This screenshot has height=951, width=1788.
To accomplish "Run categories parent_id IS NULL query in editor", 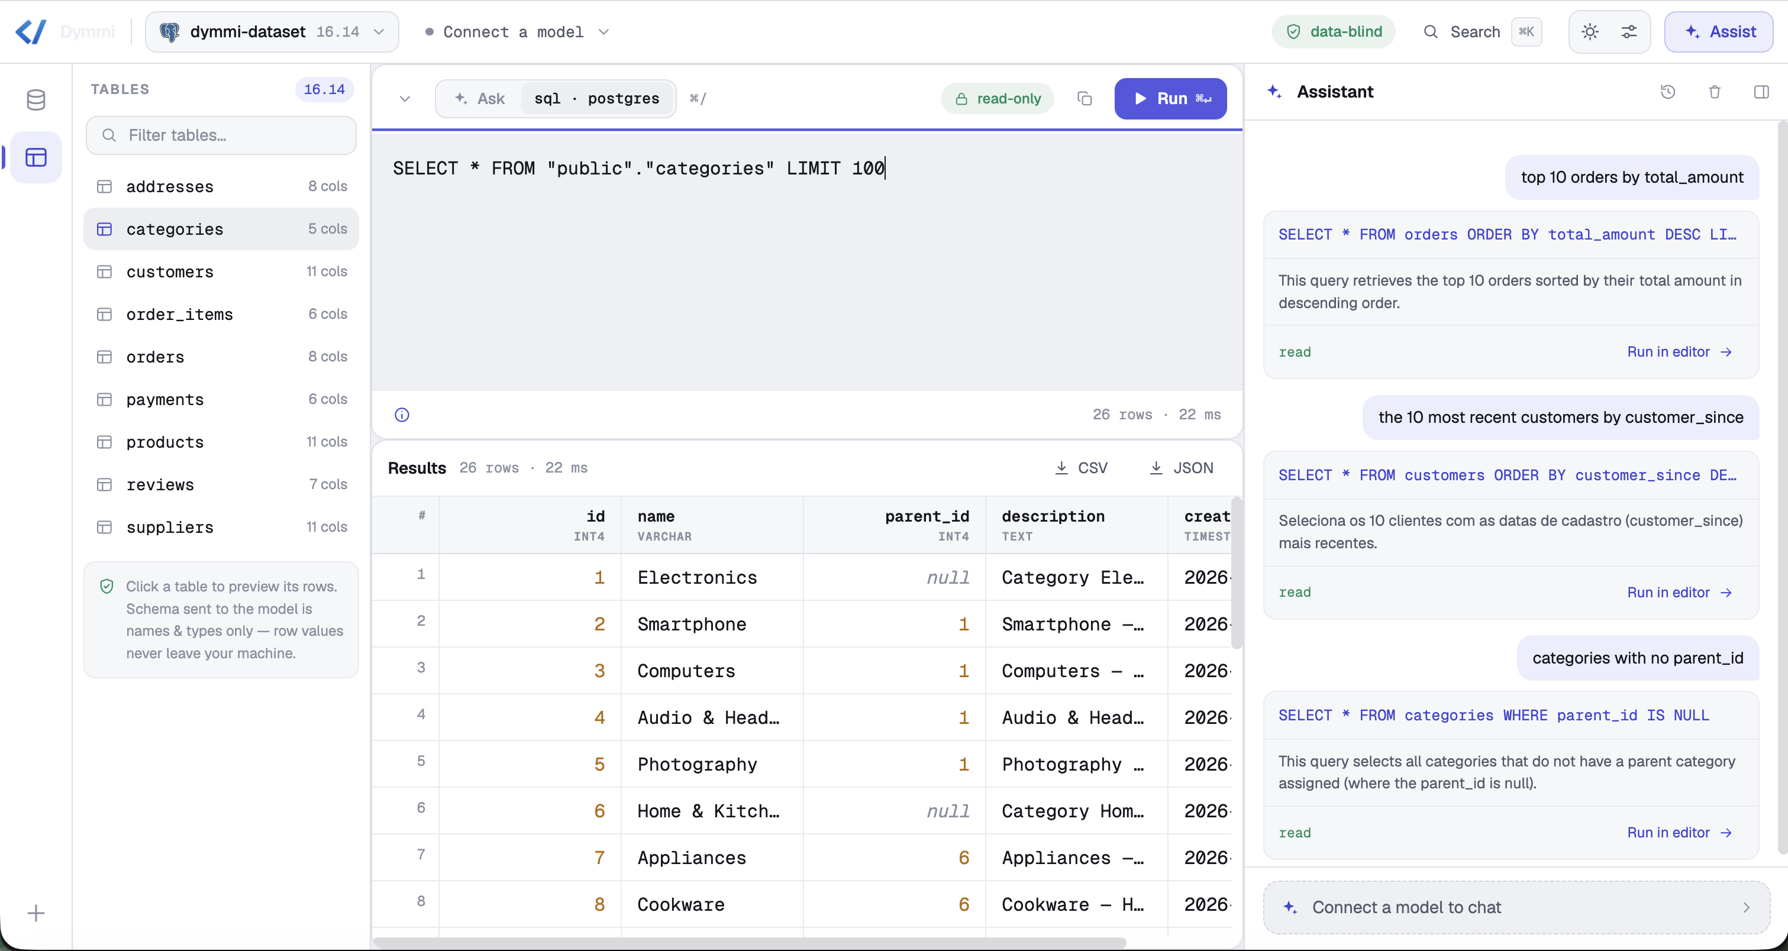I will click(x=1679, y=832).
